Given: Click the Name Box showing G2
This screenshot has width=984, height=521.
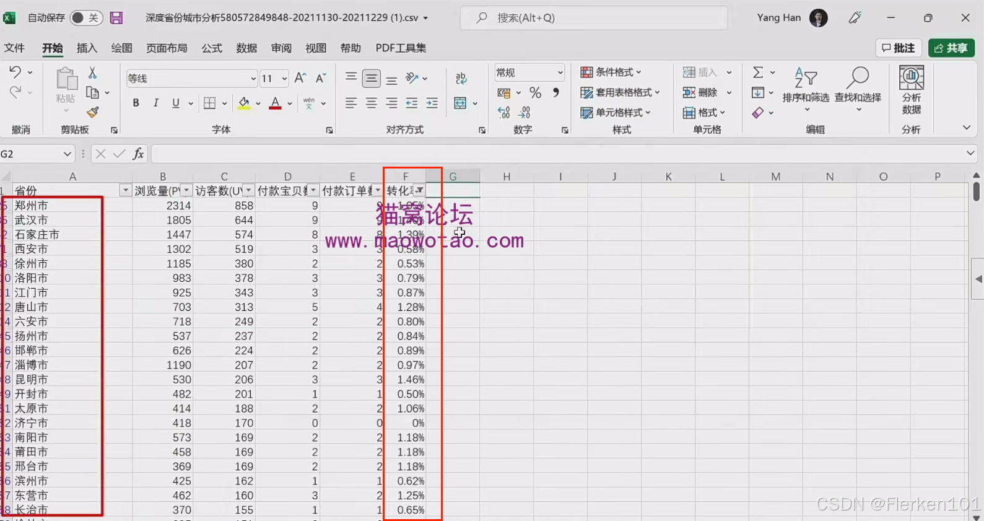Looking at the screenshot, I should pos(37,154).
